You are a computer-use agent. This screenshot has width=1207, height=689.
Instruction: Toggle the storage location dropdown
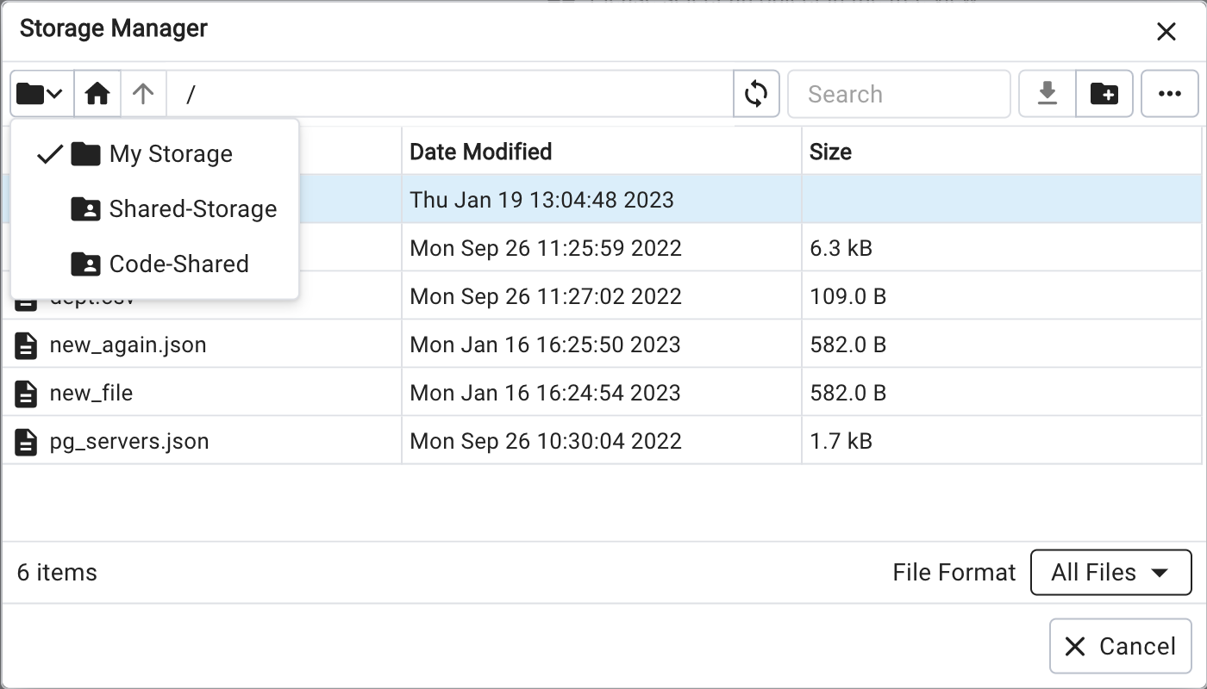pos(41,94)
